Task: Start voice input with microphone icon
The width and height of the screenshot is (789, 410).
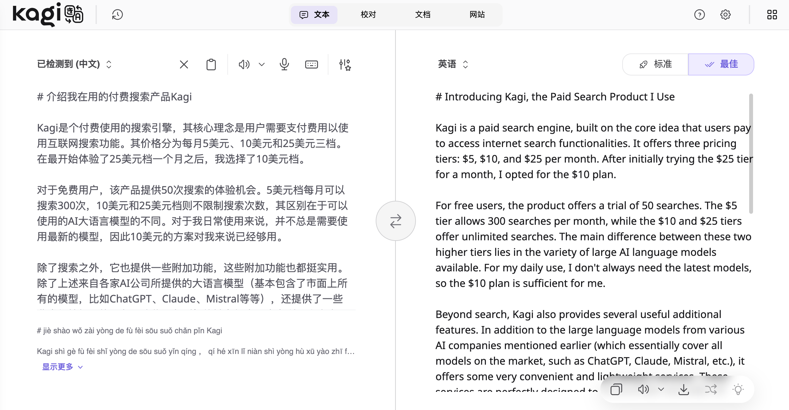Action: click(284, 64)
